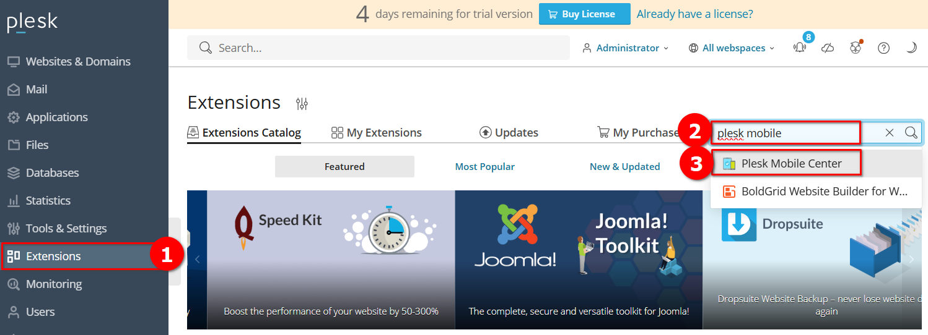
Task: Collapse the sidebar with handle arrow
Action: (x=175, y=252)
